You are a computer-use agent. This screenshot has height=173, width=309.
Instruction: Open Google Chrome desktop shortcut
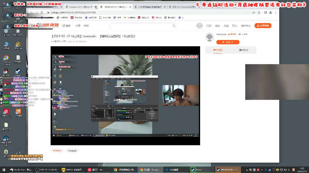tap(6, 60)
